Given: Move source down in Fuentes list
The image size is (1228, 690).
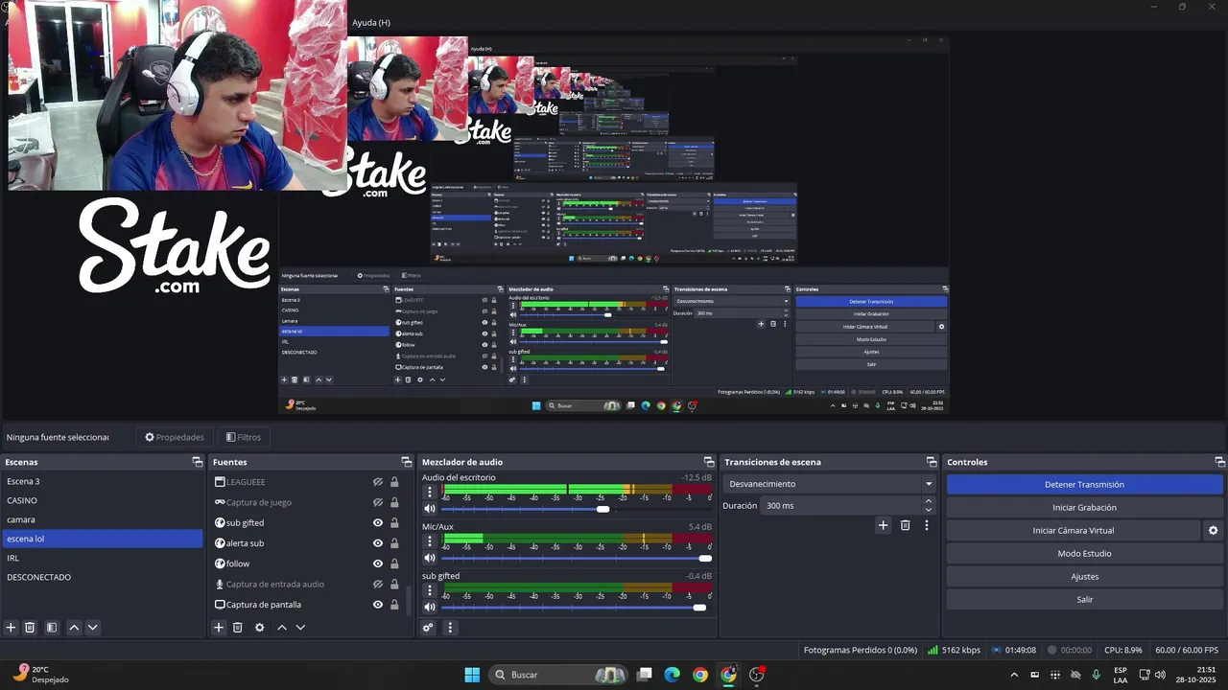Looking at the screenshot, I should point(300,628).
